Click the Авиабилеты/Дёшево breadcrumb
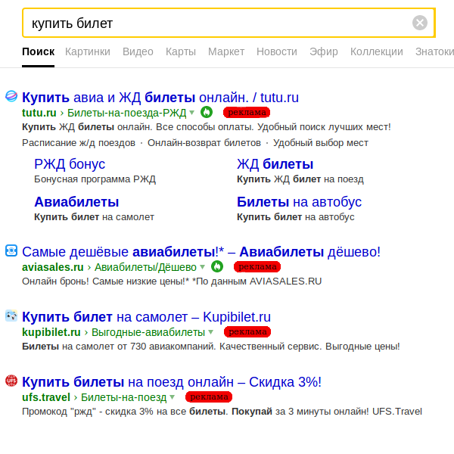Image resolution: width=454 pixels, height=454 pixels. 145,267
